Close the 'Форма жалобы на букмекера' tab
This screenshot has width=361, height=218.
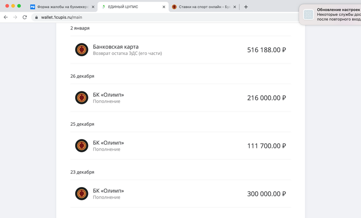coord(93,7)
